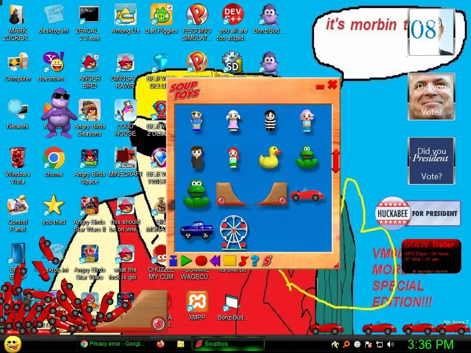Viewport: 471px width, 353px height.
Task: Click the GTA:IV Trailer countdown gadget
Action: coord(431,256)
